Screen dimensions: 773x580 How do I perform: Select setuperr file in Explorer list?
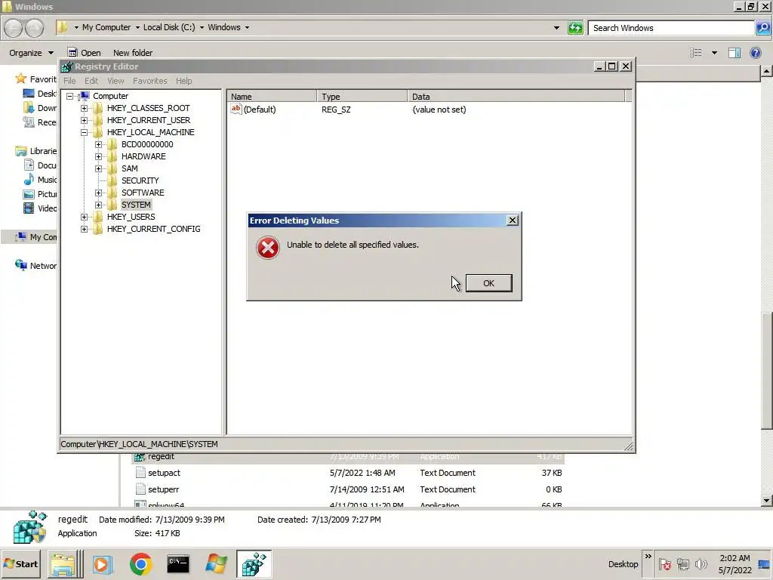click(163, 489)
